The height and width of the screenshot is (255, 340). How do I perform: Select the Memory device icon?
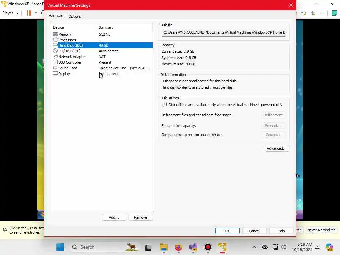55,34
